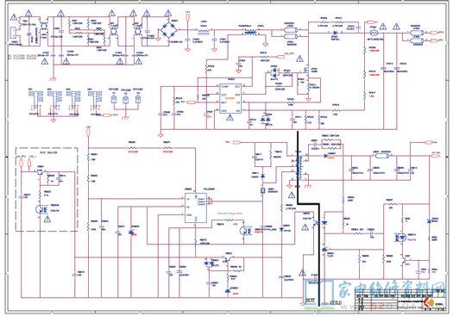
Task: Click the PC817 optocoupler inside VCC block
Action: (x=41, y=209)
